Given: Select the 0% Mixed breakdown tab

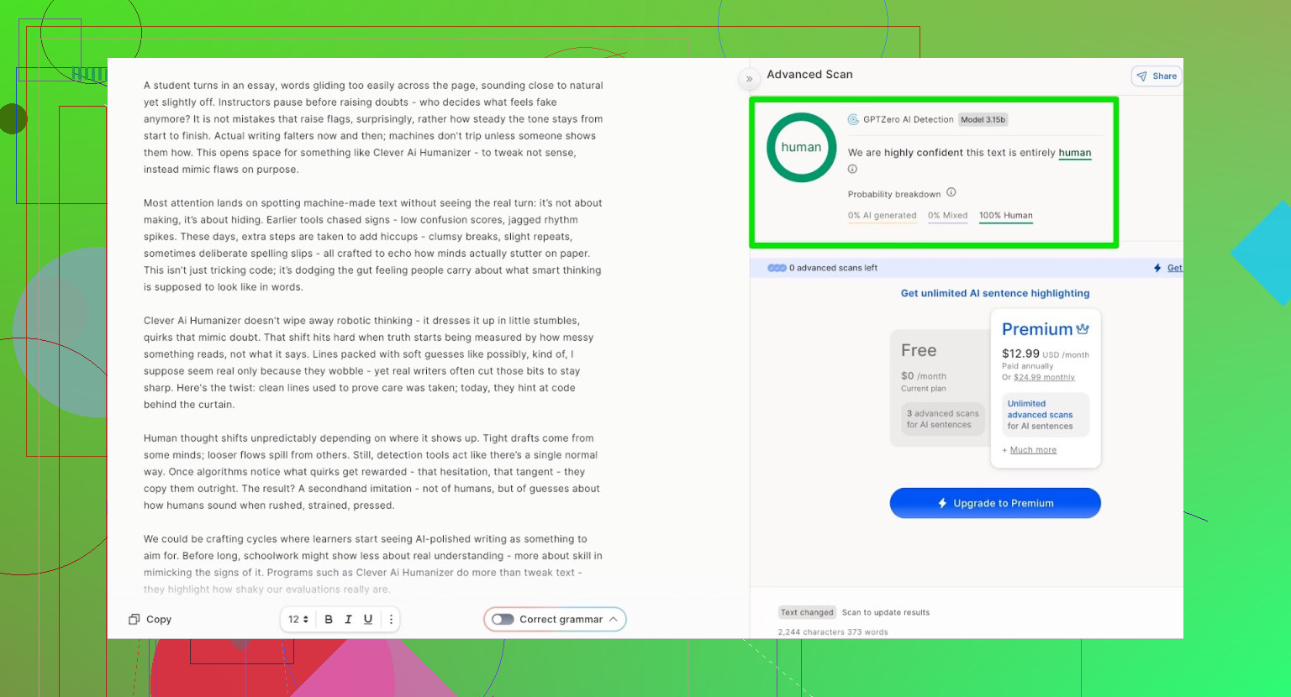Looking at the screenshot, I should tap(947, 216).
